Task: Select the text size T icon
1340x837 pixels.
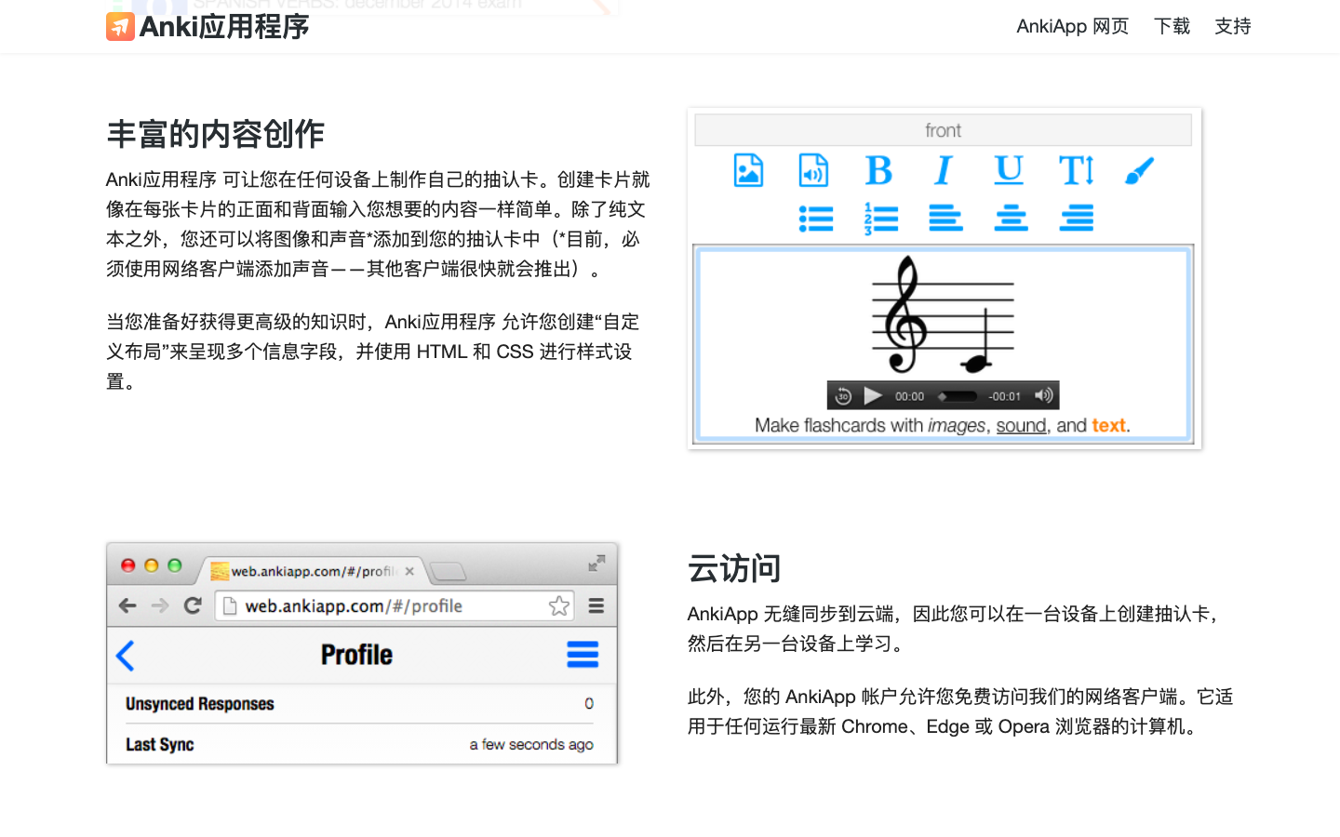Action: point(1076,170)
